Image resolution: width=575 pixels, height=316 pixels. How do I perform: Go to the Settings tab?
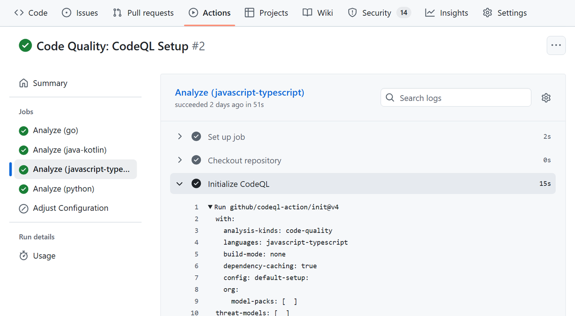pyautogui.click(x=505, y=13)
